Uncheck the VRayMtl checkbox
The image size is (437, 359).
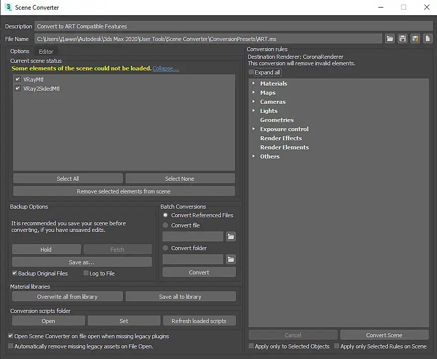[18, 79]
